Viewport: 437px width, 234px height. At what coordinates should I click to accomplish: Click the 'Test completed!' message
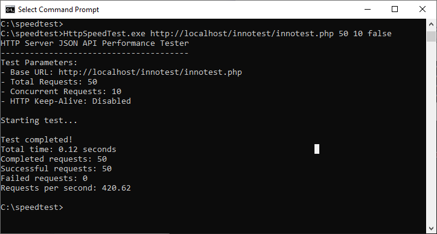click(x=36, y=140)
